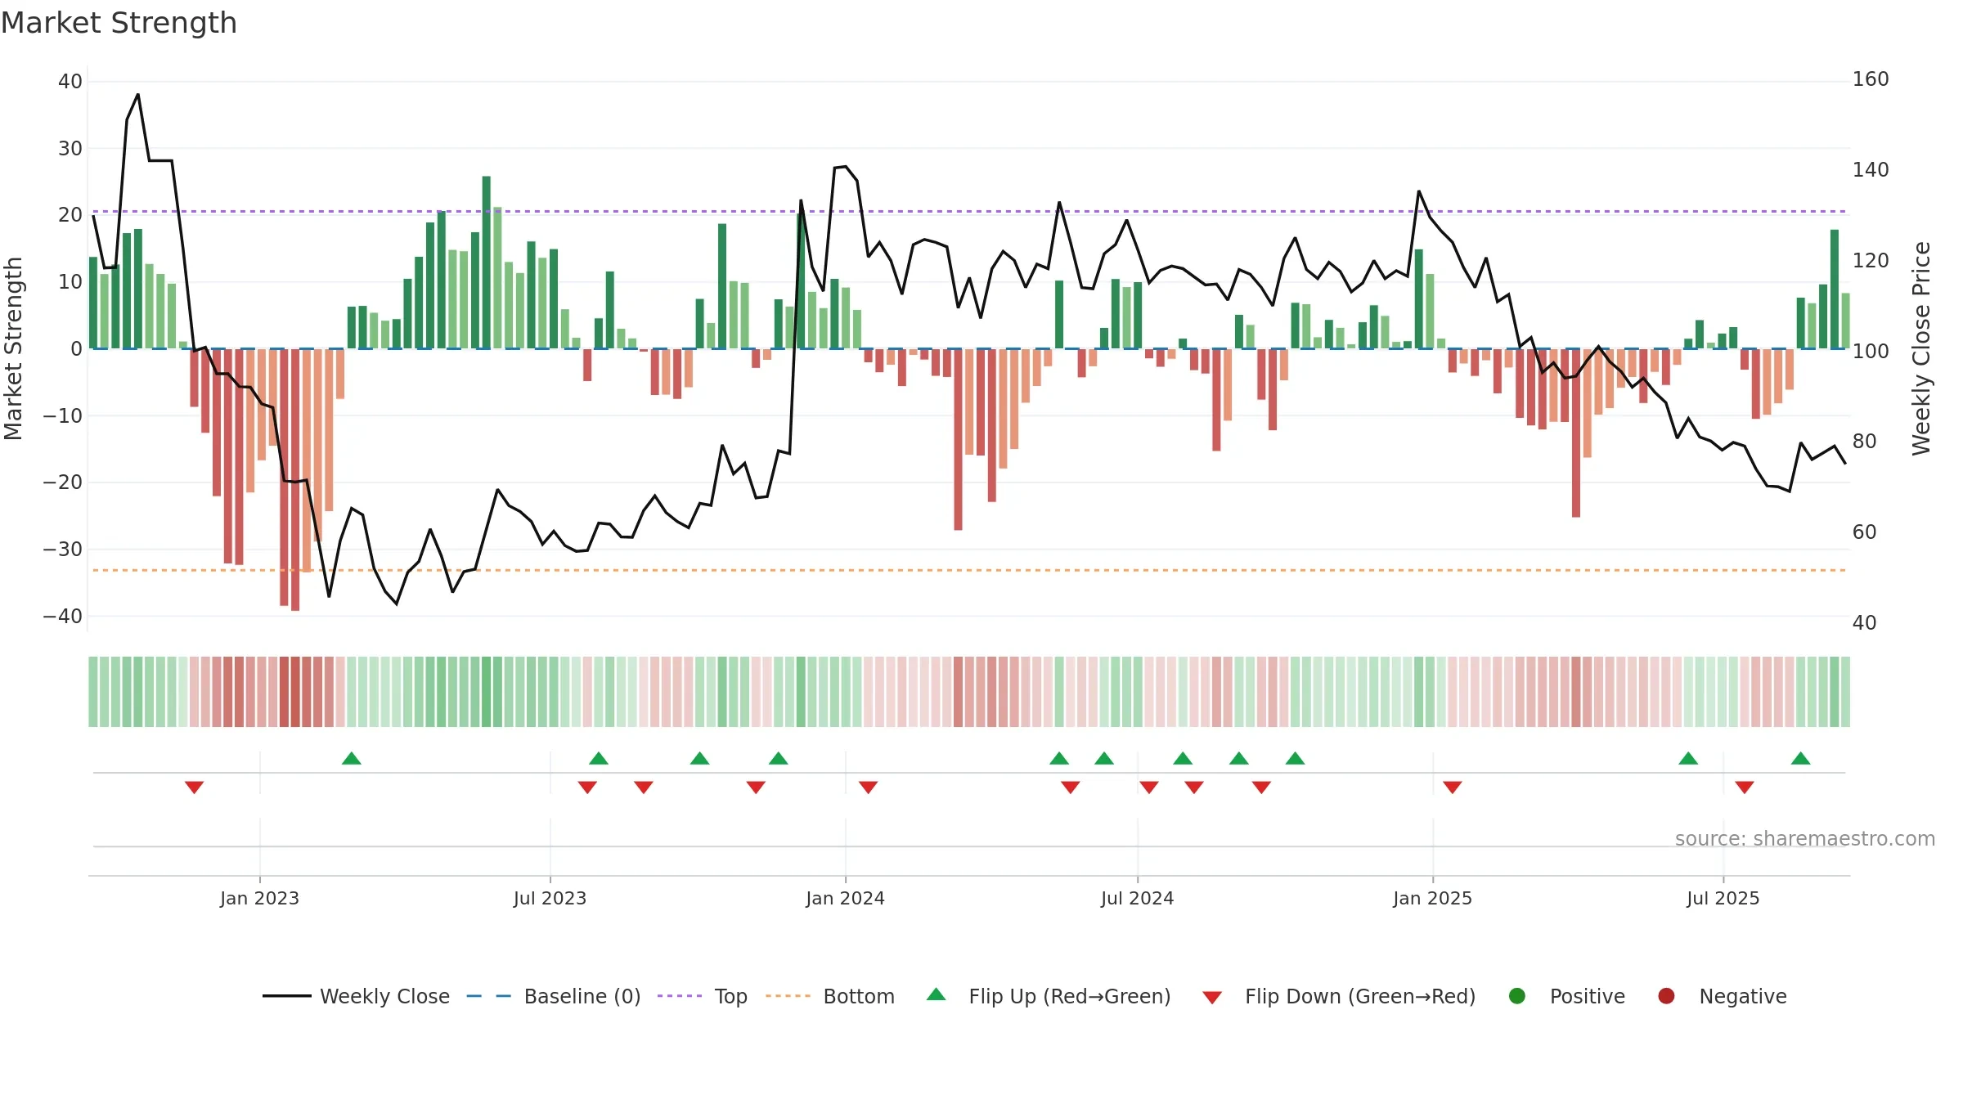Toggle the Weekly Close legend label
1963x1104 pixels.
[384, 997]
